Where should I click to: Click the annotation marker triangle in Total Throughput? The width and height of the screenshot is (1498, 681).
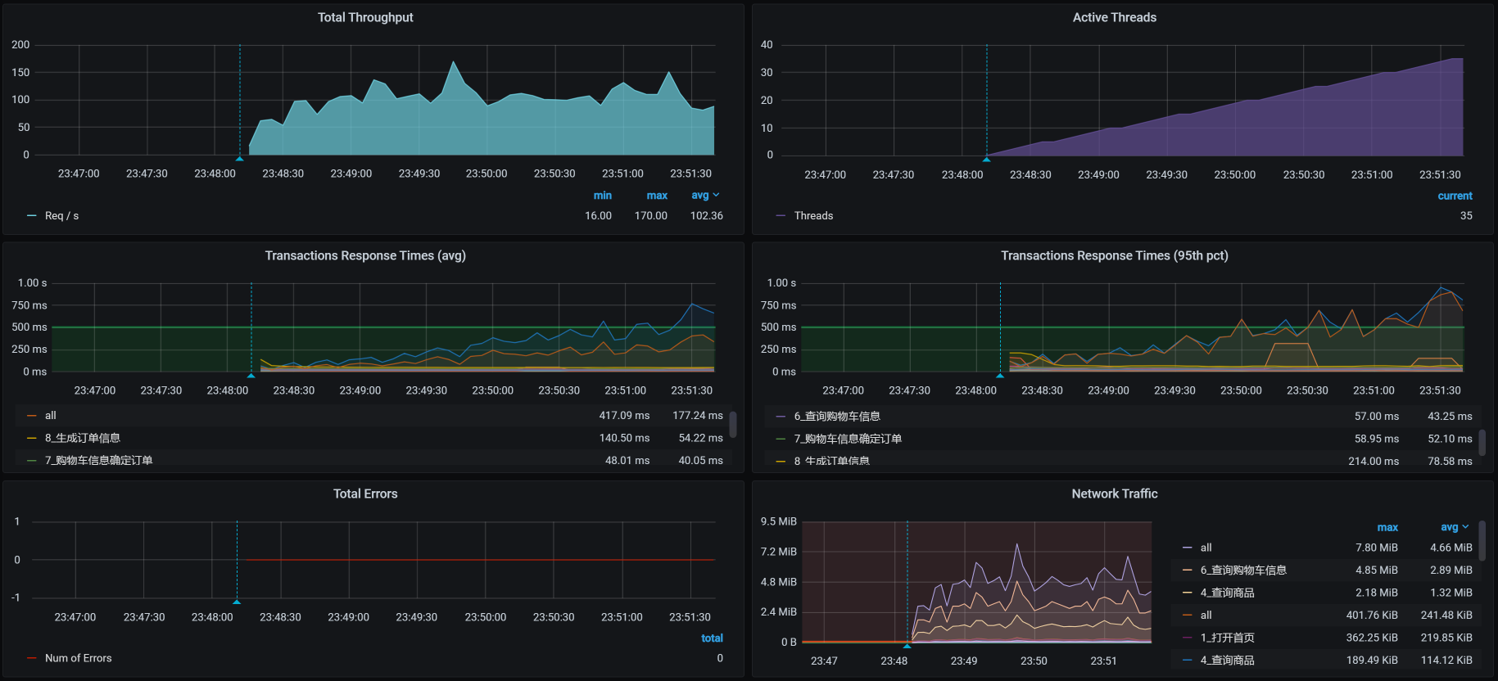(239, 159)
